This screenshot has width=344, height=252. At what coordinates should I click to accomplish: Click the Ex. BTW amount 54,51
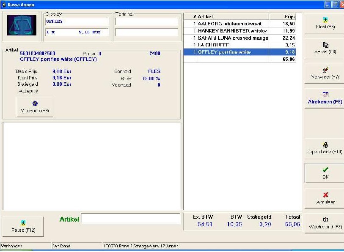coord(205,224)
